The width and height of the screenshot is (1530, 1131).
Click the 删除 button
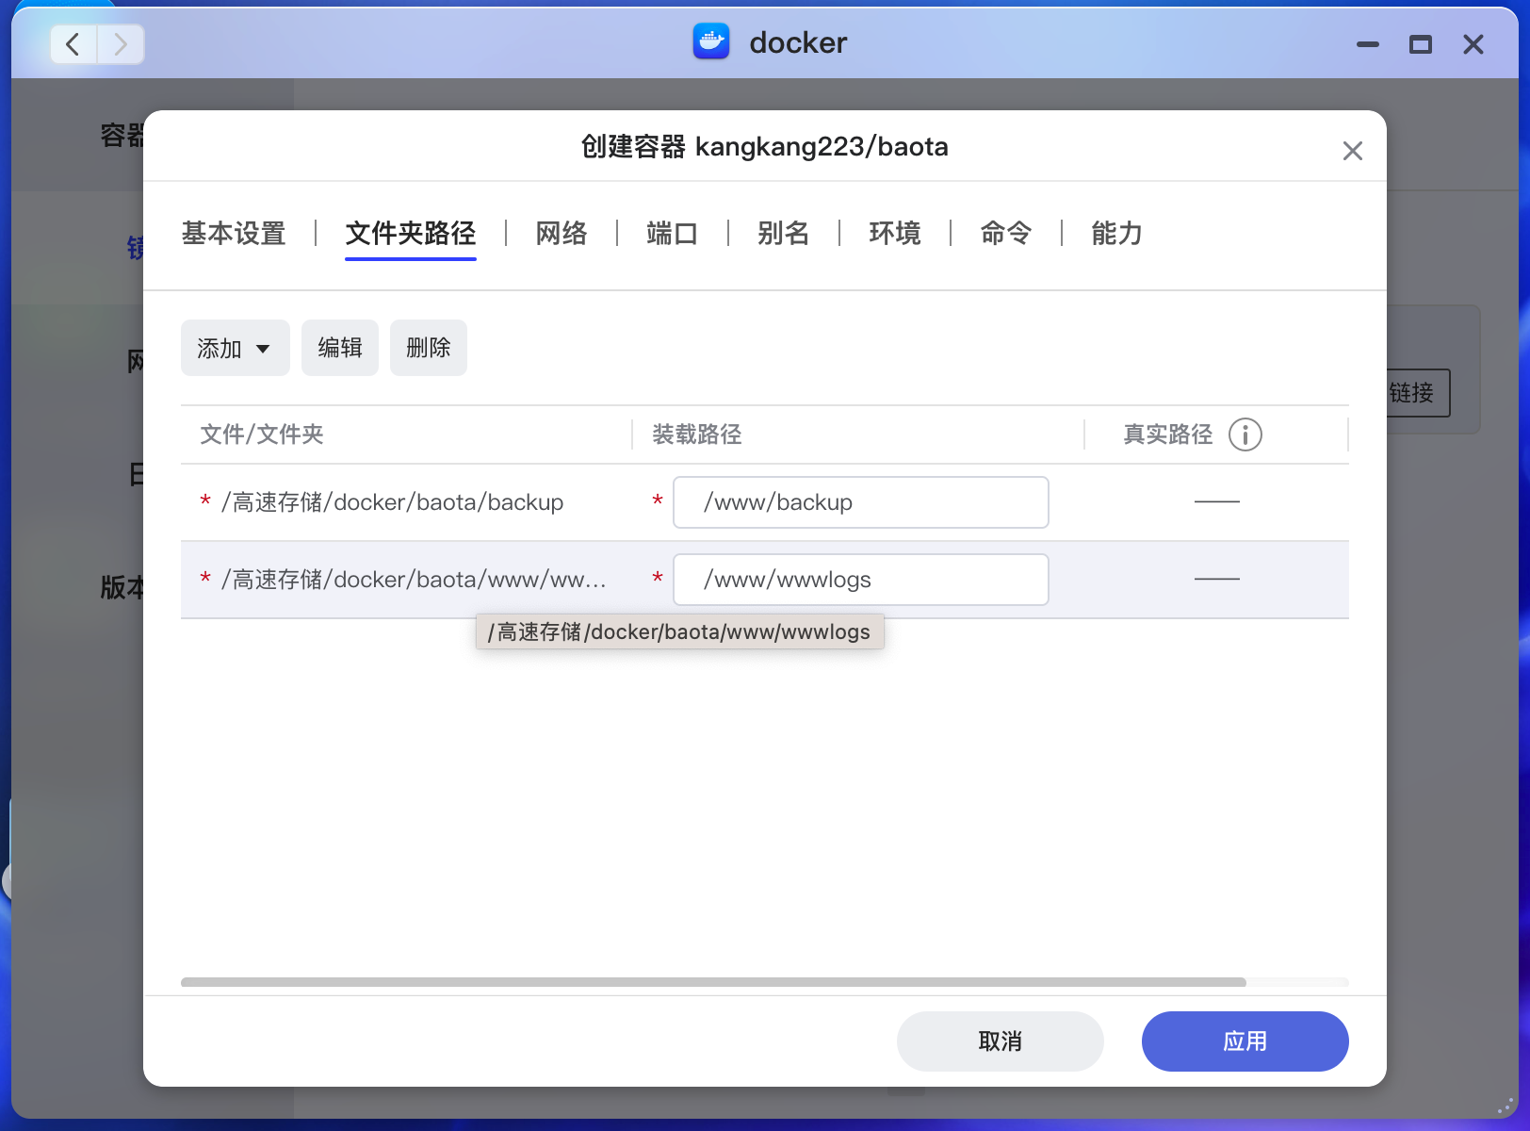(x=429, y=348)
